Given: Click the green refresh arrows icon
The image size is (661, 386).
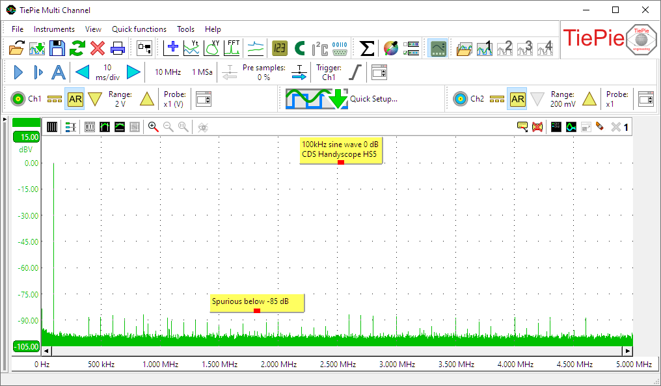Looking at the screenshot, I should [x=77, y=48].
